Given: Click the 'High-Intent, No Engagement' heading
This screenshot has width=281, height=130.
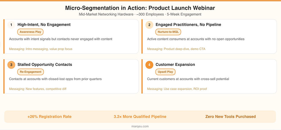Looking at the screenshot, I should pyautogui.click(x=44, y=25).
